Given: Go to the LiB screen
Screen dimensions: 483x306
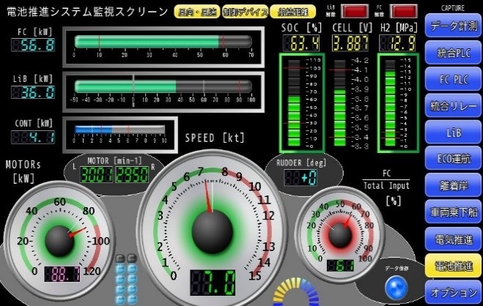Looking at the screenshot, I should (451, 133).
